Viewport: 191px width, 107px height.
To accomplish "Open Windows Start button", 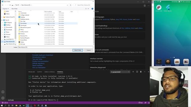I will [x=2, y=106].
